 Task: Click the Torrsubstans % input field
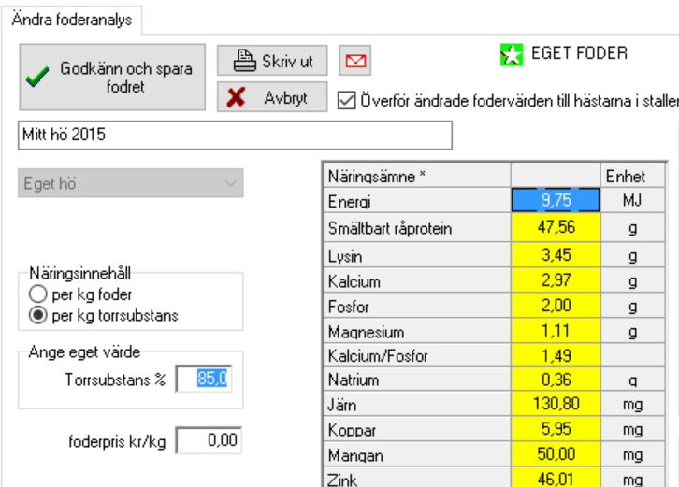204,379
